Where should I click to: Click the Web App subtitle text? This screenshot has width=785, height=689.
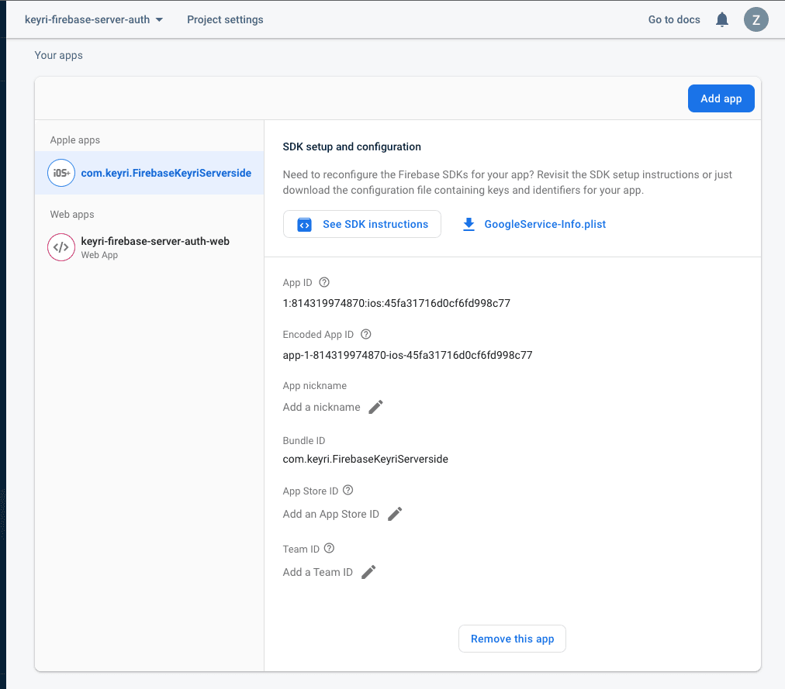[99, 255]
